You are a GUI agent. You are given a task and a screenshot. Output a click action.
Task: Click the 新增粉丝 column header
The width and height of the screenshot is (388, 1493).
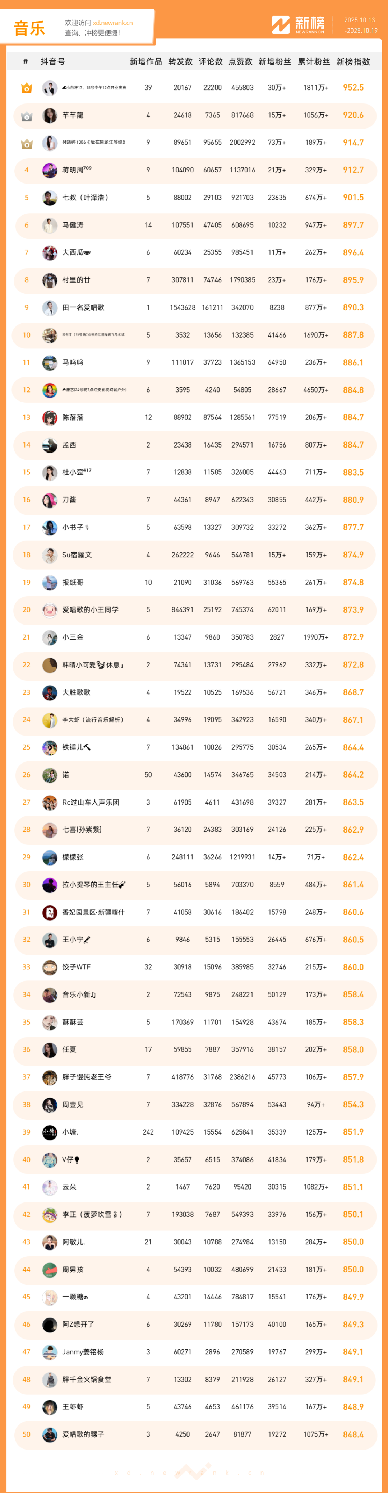(x=274, y=61)
